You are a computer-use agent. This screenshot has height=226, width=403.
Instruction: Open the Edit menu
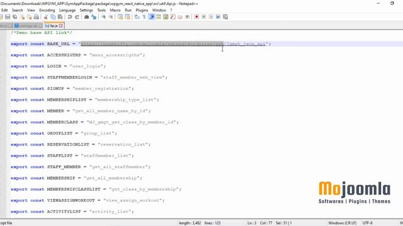tap(4, 10)
